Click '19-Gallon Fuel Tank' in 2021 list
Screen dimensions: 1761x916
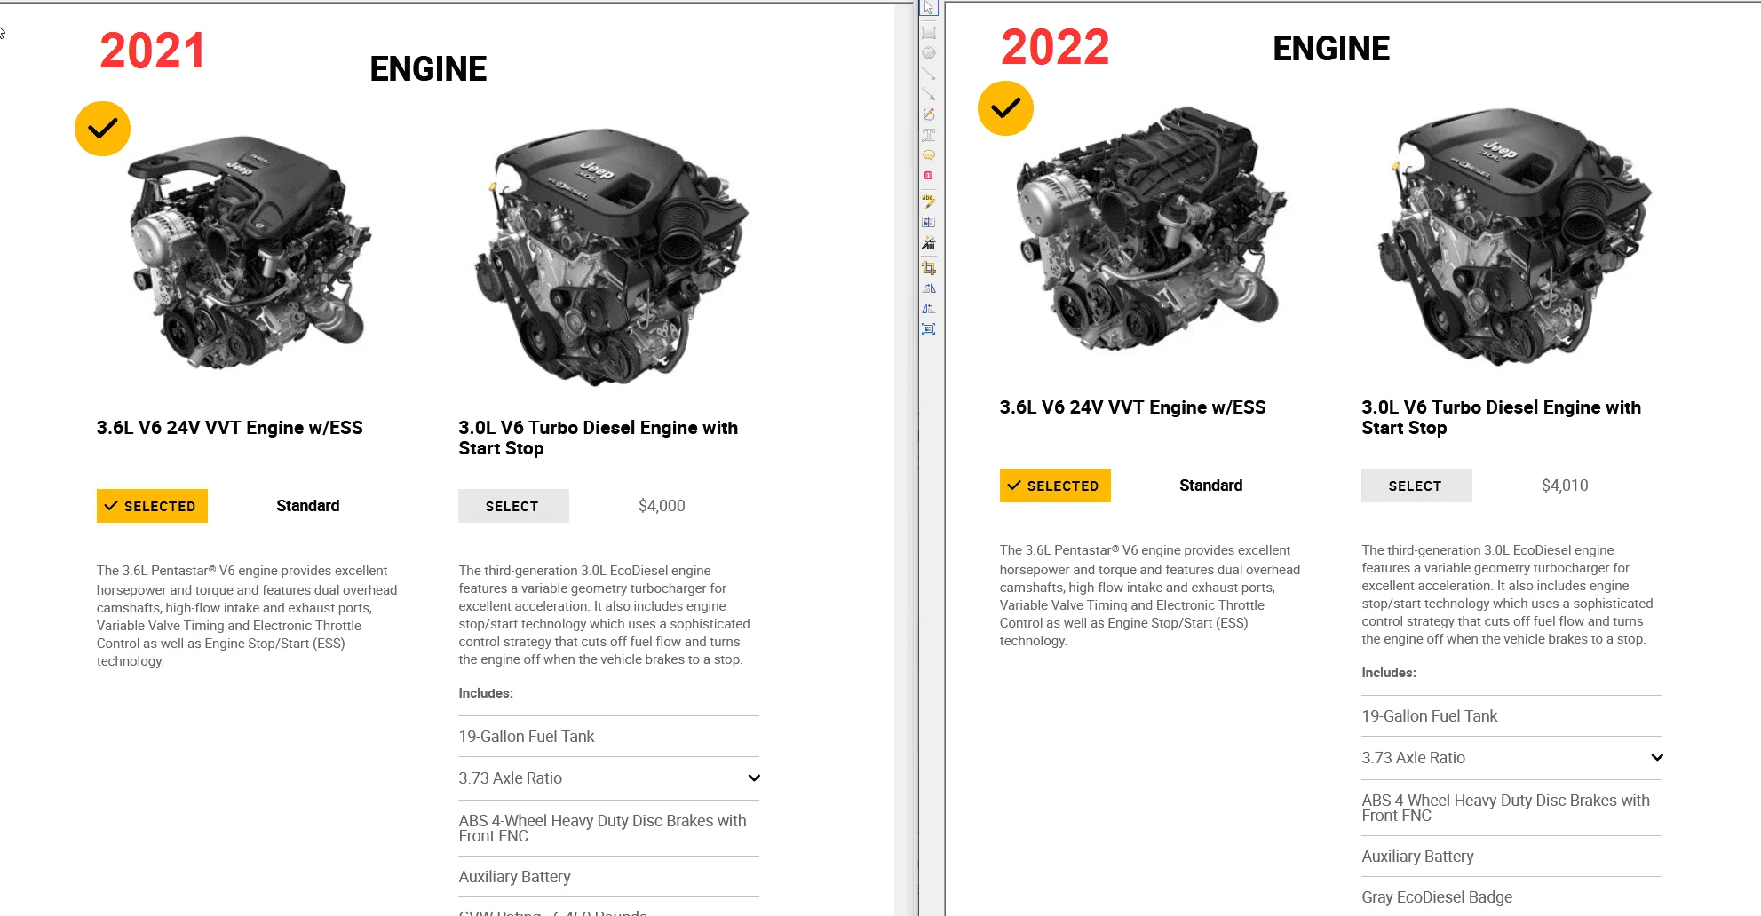coord(527,737)
